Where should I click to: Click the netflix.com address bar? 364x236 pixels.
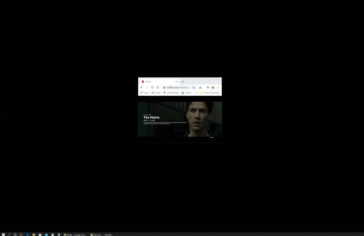coord(178,87)
